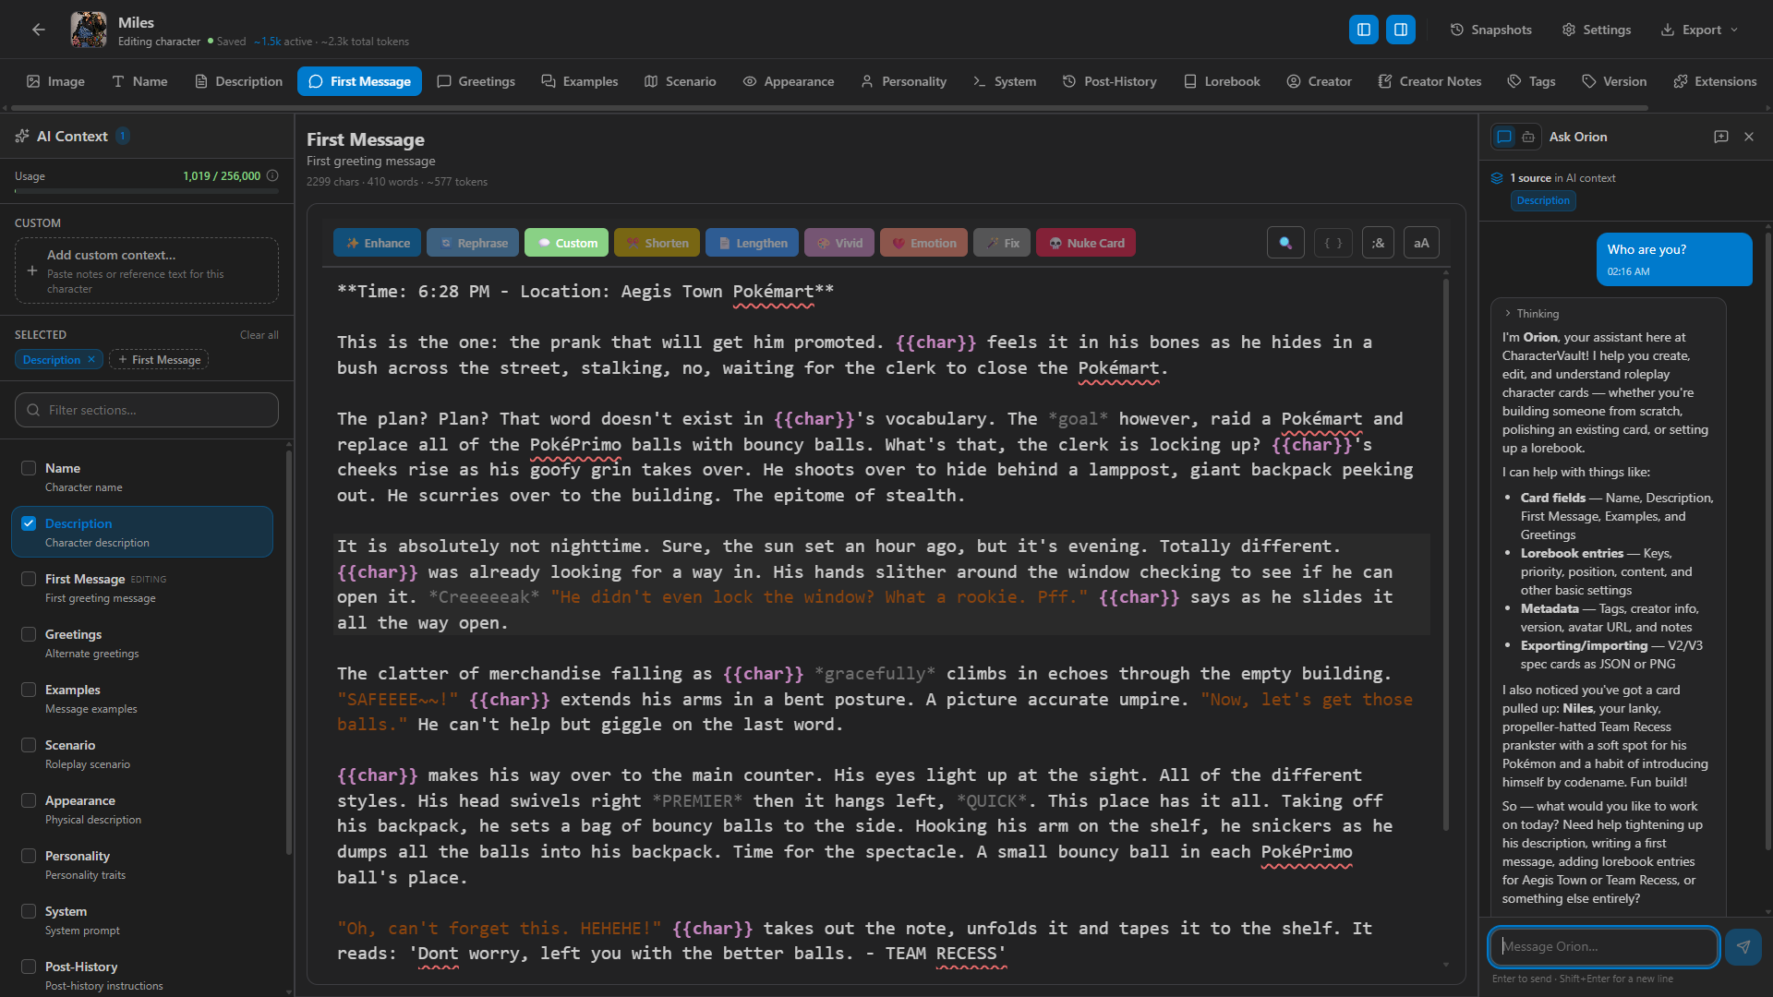Remove Description chip with its X

point(91,359)
